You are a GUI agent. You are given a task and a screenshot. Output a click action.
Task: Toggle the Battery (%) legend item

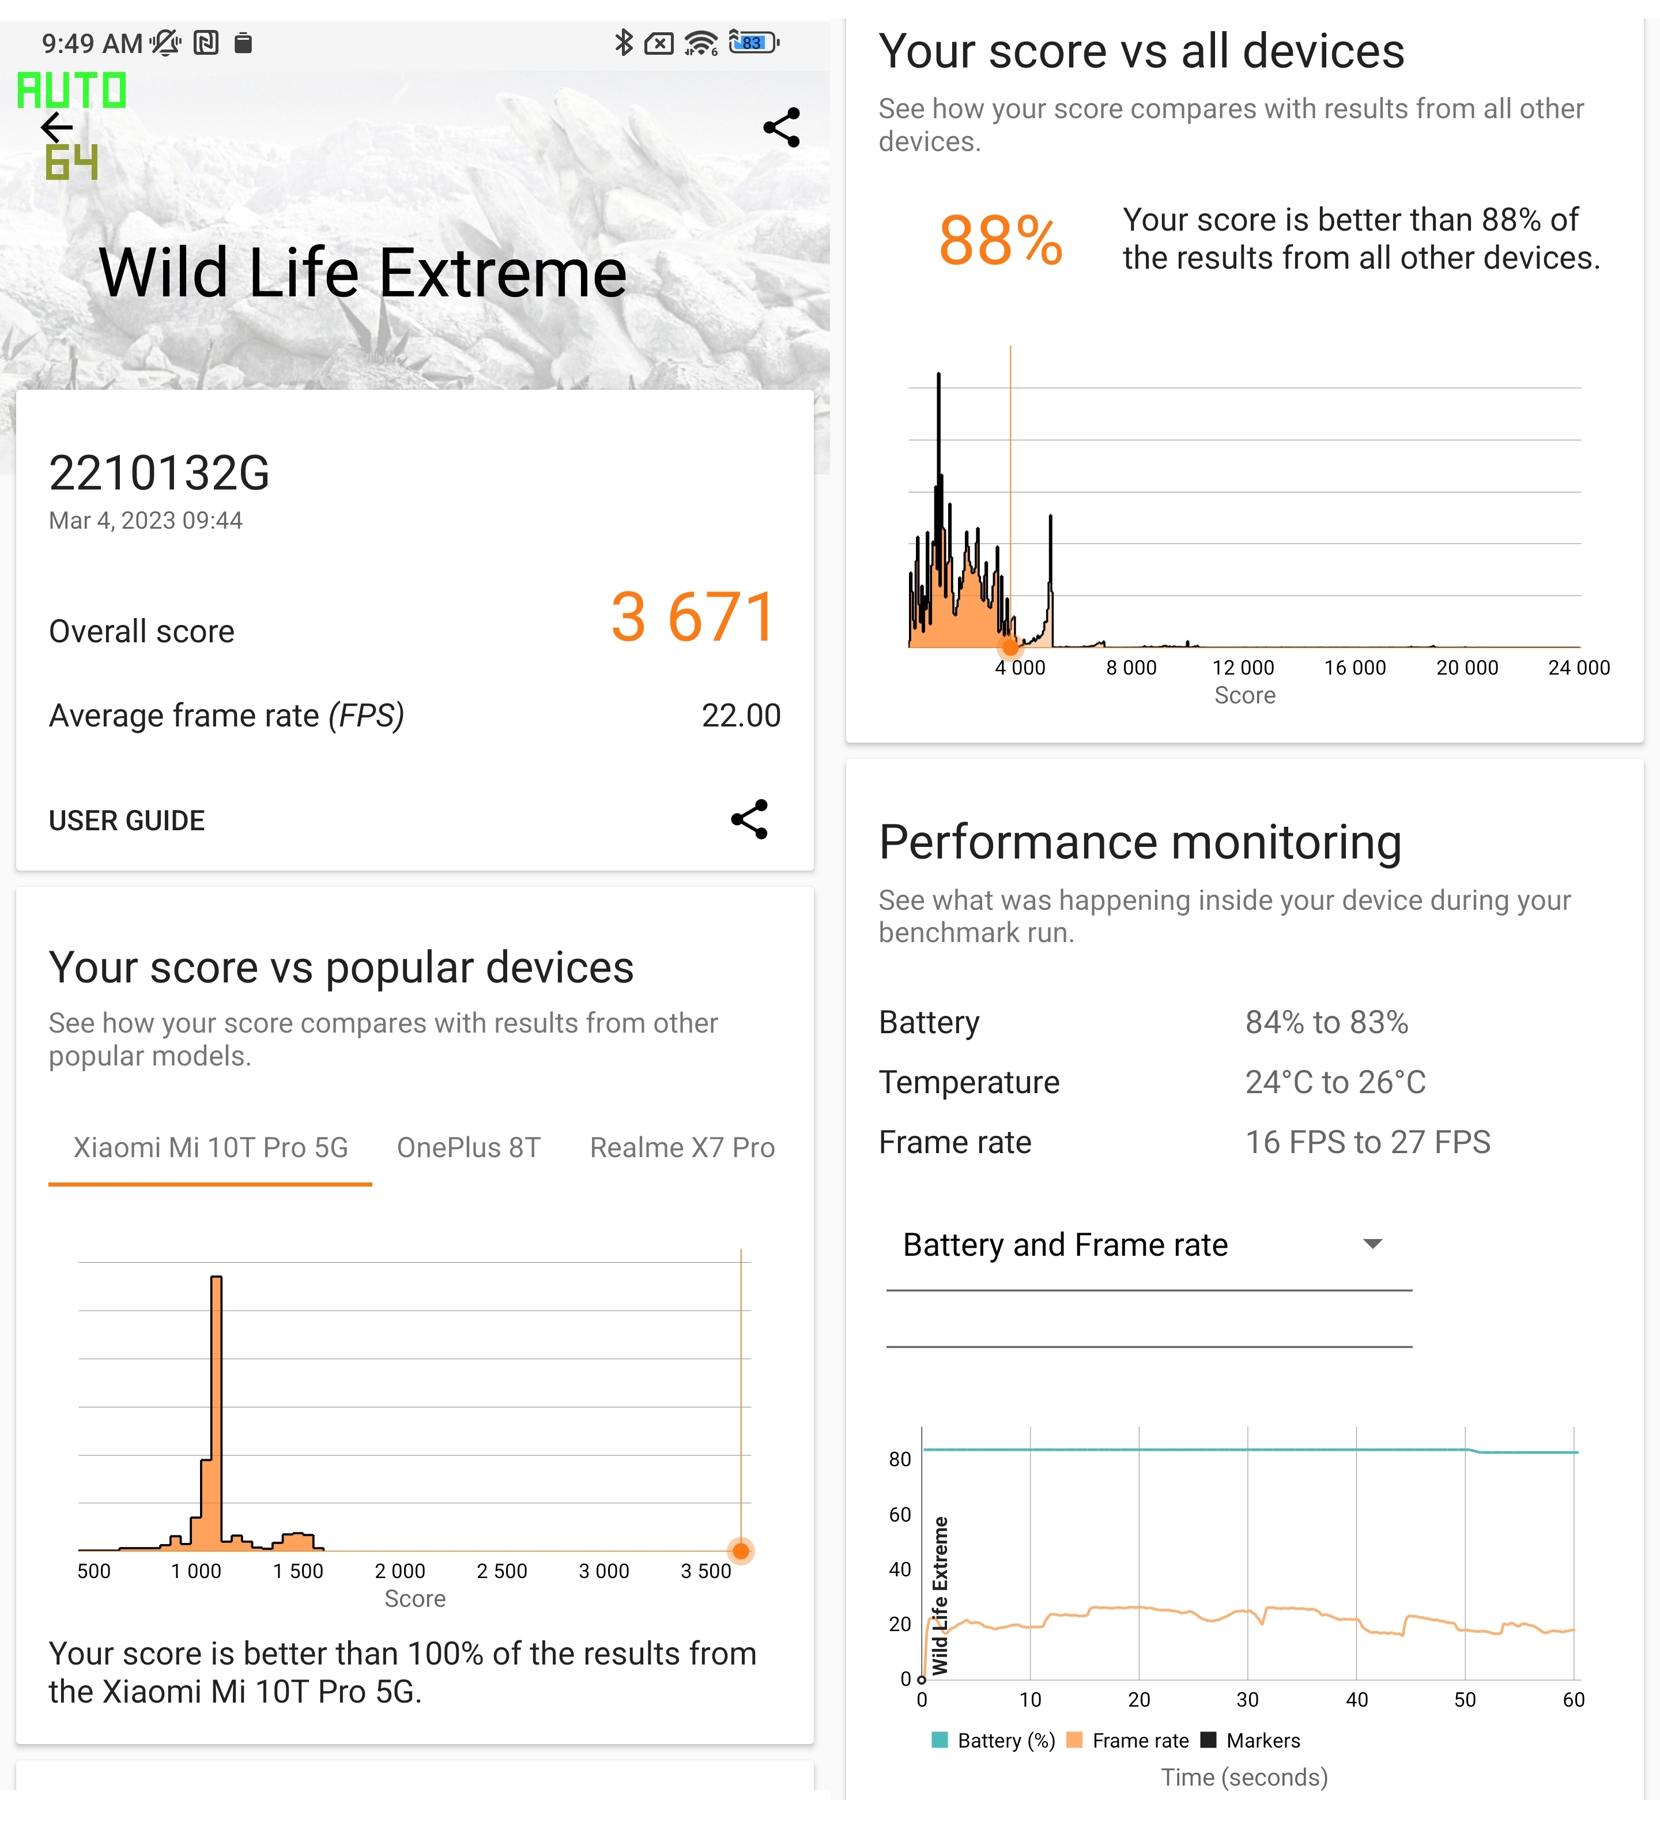993,1740
